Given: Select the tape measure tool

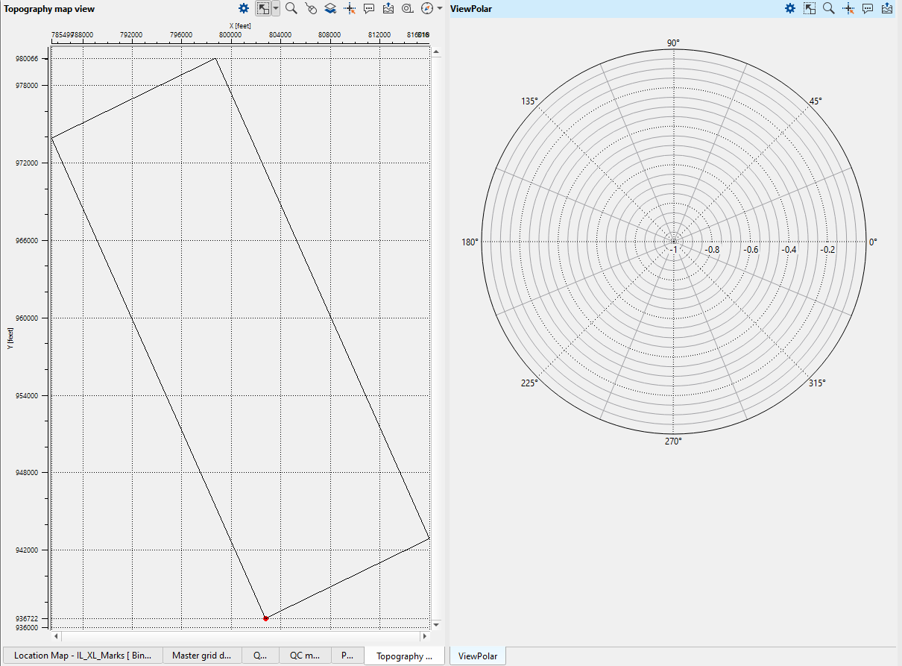Looking at the screenshot, I should click(408, 8).
